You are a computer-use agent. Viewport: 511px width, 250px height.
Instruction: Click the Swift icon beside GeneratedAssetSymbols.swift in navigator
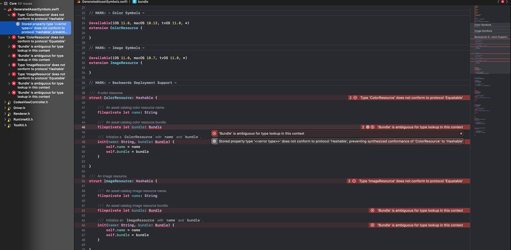10,9
